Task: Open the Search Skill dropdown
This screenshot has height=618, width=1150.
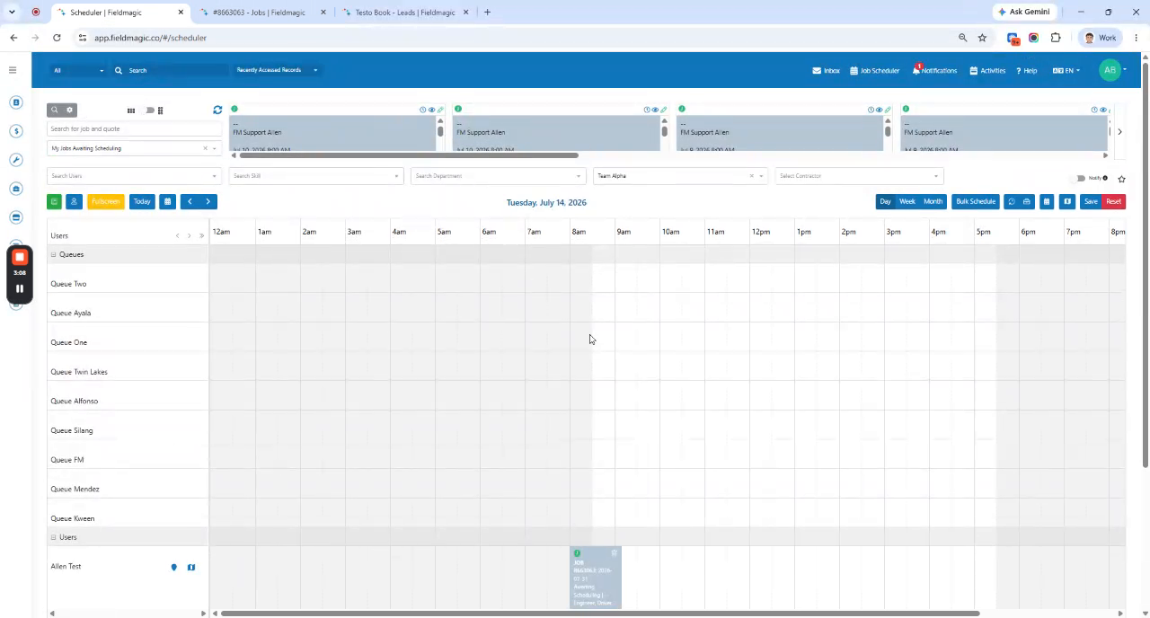Action: coord(315,176)
